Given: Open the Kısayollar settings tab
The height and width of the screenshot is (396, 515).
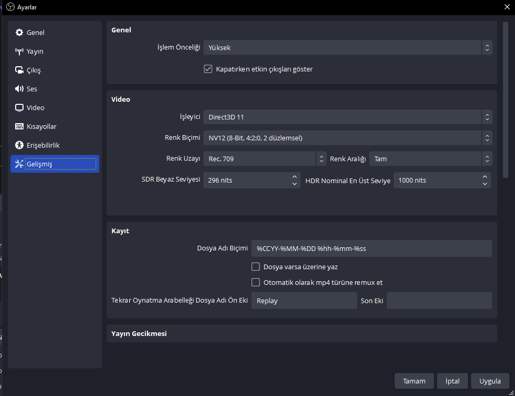Looking at the screenshot, I should (x=41, y=127).
